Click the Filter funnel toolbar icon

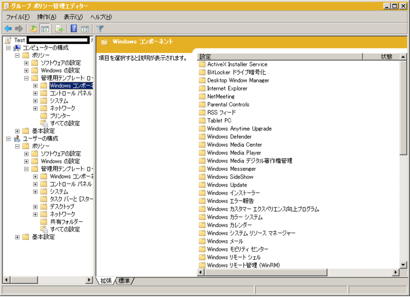tap(100, 29)
